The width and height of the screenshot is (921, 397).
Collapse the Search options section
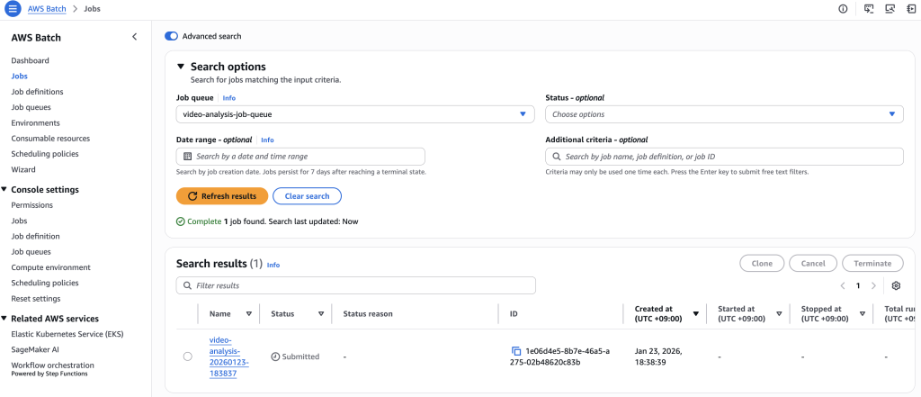pyautogui.click(x=181, y=67)
